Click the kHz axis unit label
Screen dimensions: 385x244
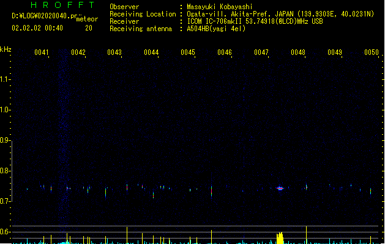6,49
